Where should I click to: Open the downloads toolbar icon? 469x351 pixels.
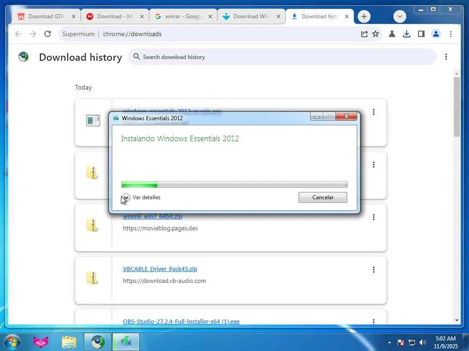tap(407, 34)
